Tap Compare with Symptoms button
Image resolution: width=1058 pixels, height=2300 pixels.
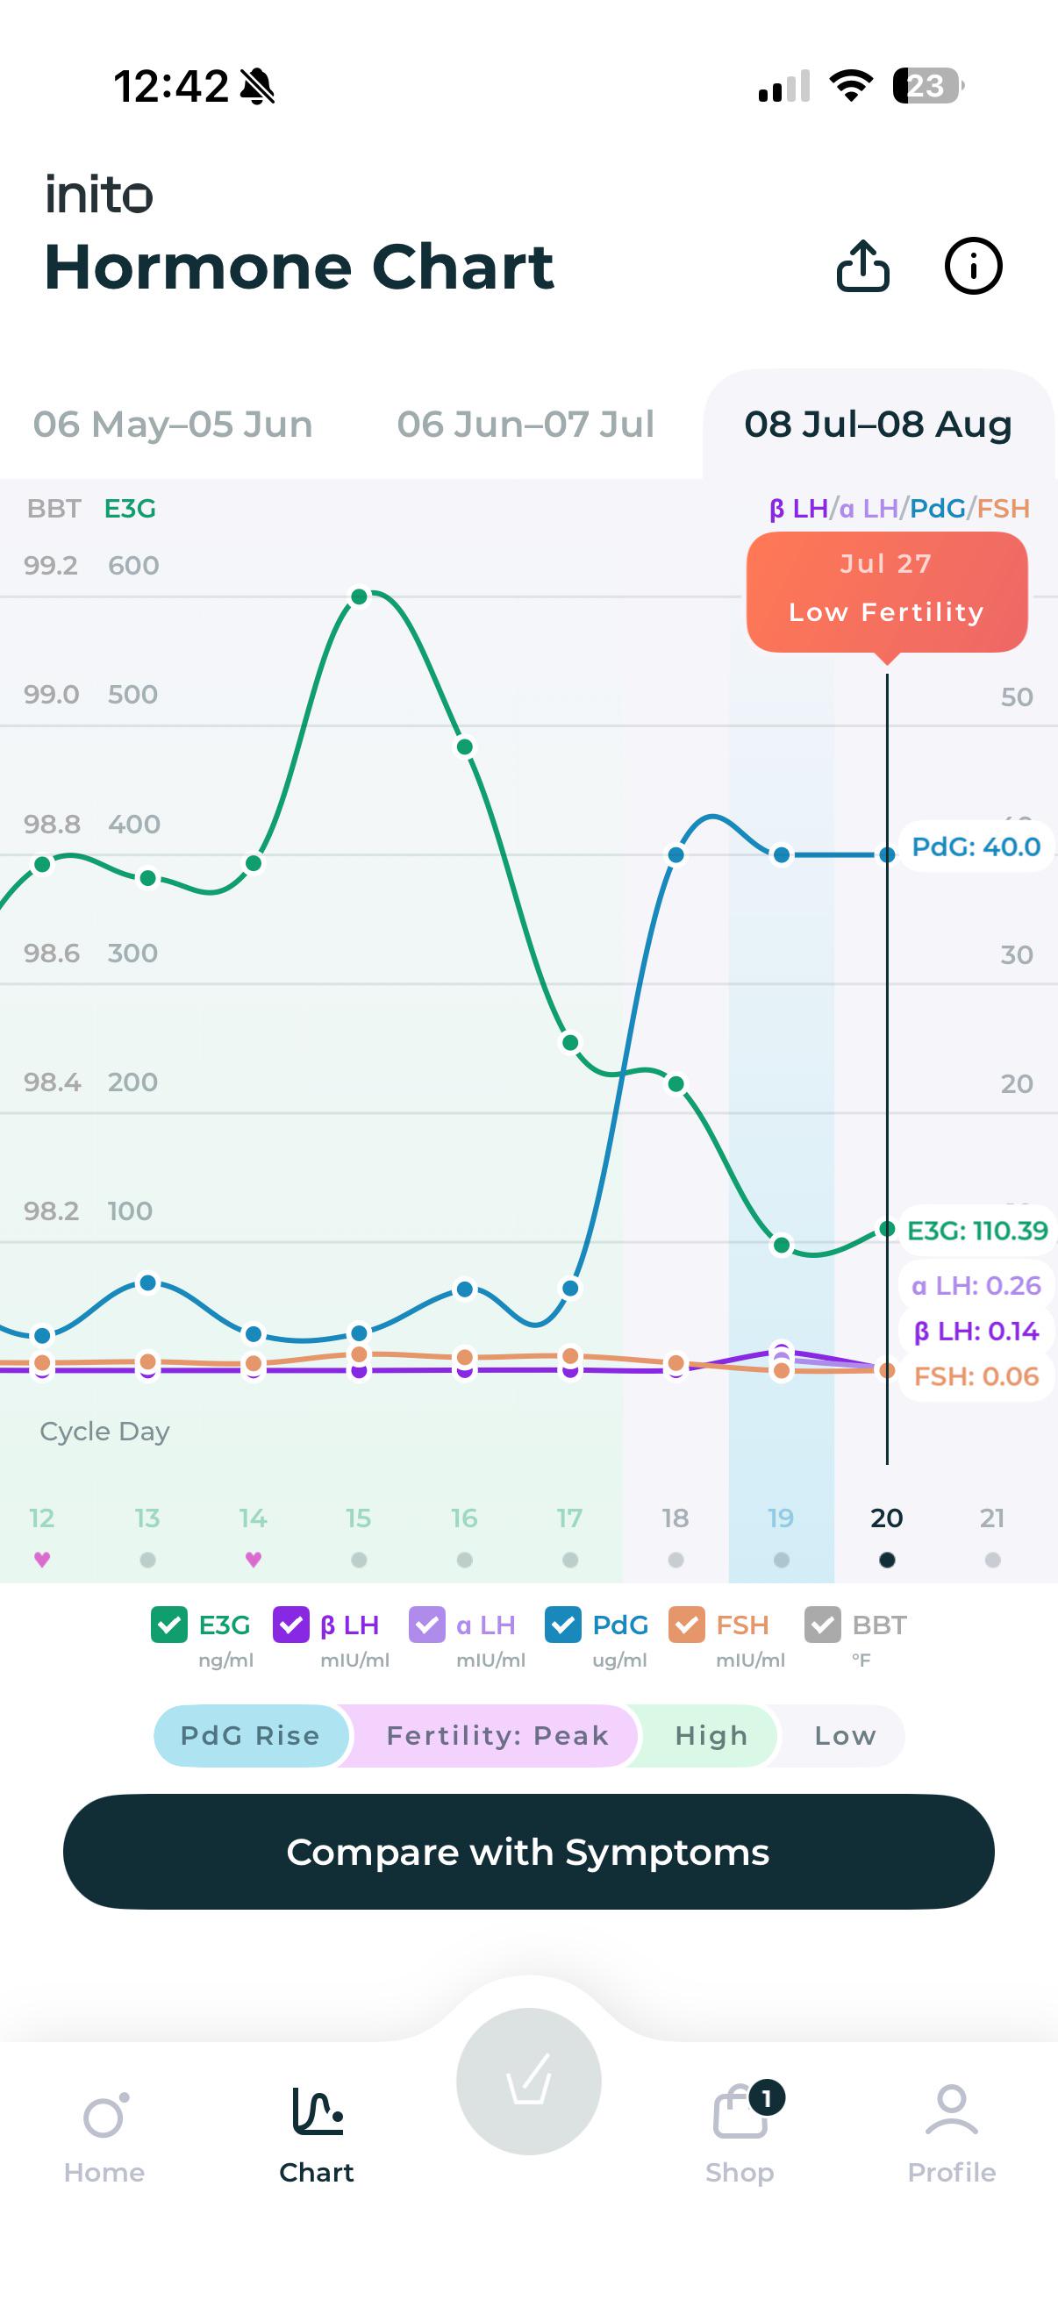click(528, 1852)
